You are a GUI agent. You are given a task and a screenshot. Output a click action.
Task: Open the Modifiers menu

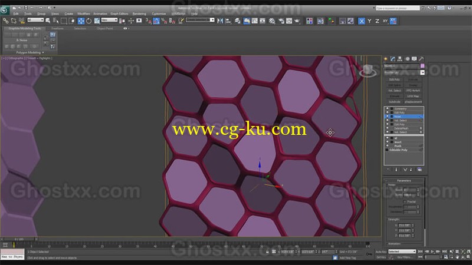84,14
